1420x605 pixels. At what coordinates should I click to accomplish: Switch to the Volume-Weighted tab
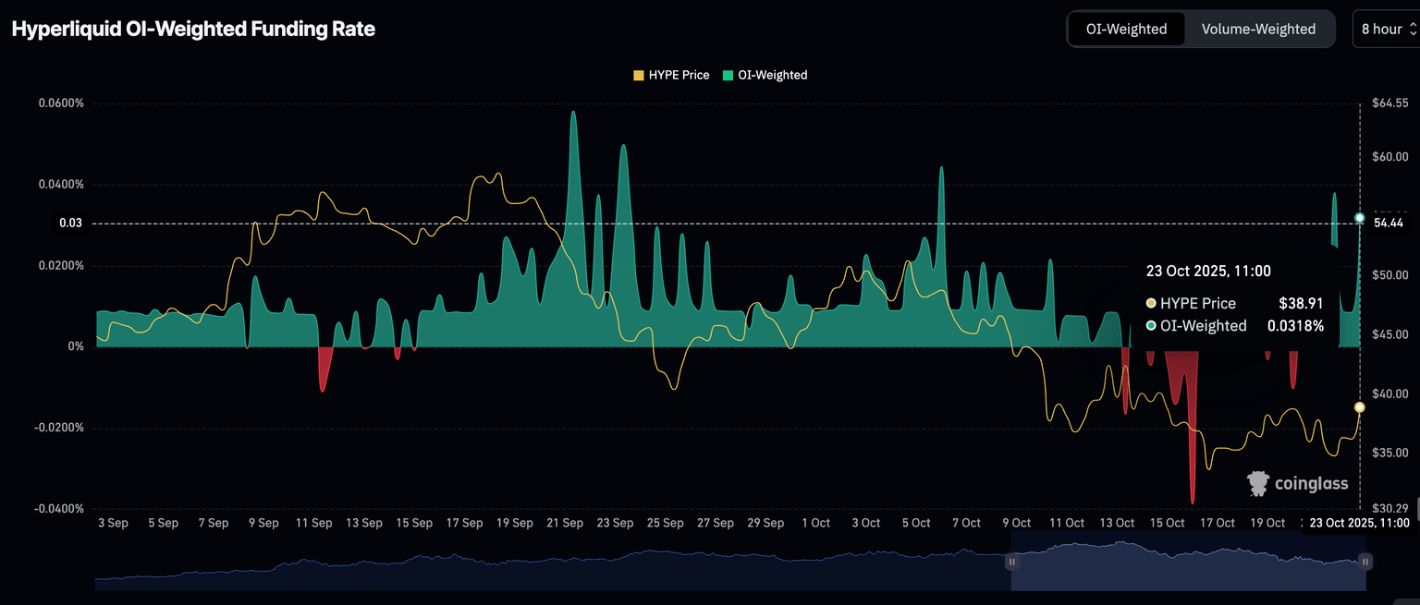pos(1258,29)
